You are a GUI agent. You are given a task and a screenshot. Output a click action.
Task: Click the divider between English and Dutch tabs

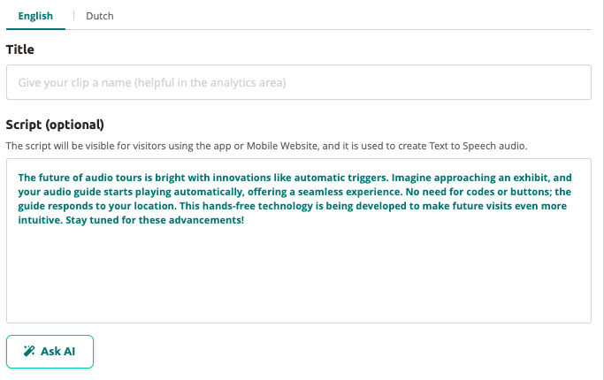click(73, 15)
